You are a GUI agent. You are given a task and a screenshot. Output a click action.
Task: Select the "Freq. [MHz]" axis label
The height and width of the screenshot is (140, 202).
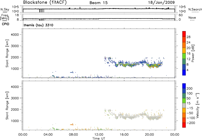point(5,17)
